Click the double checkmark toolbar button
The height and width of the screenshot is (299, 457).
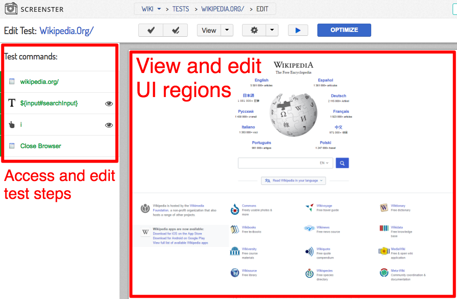click(176, 30)
